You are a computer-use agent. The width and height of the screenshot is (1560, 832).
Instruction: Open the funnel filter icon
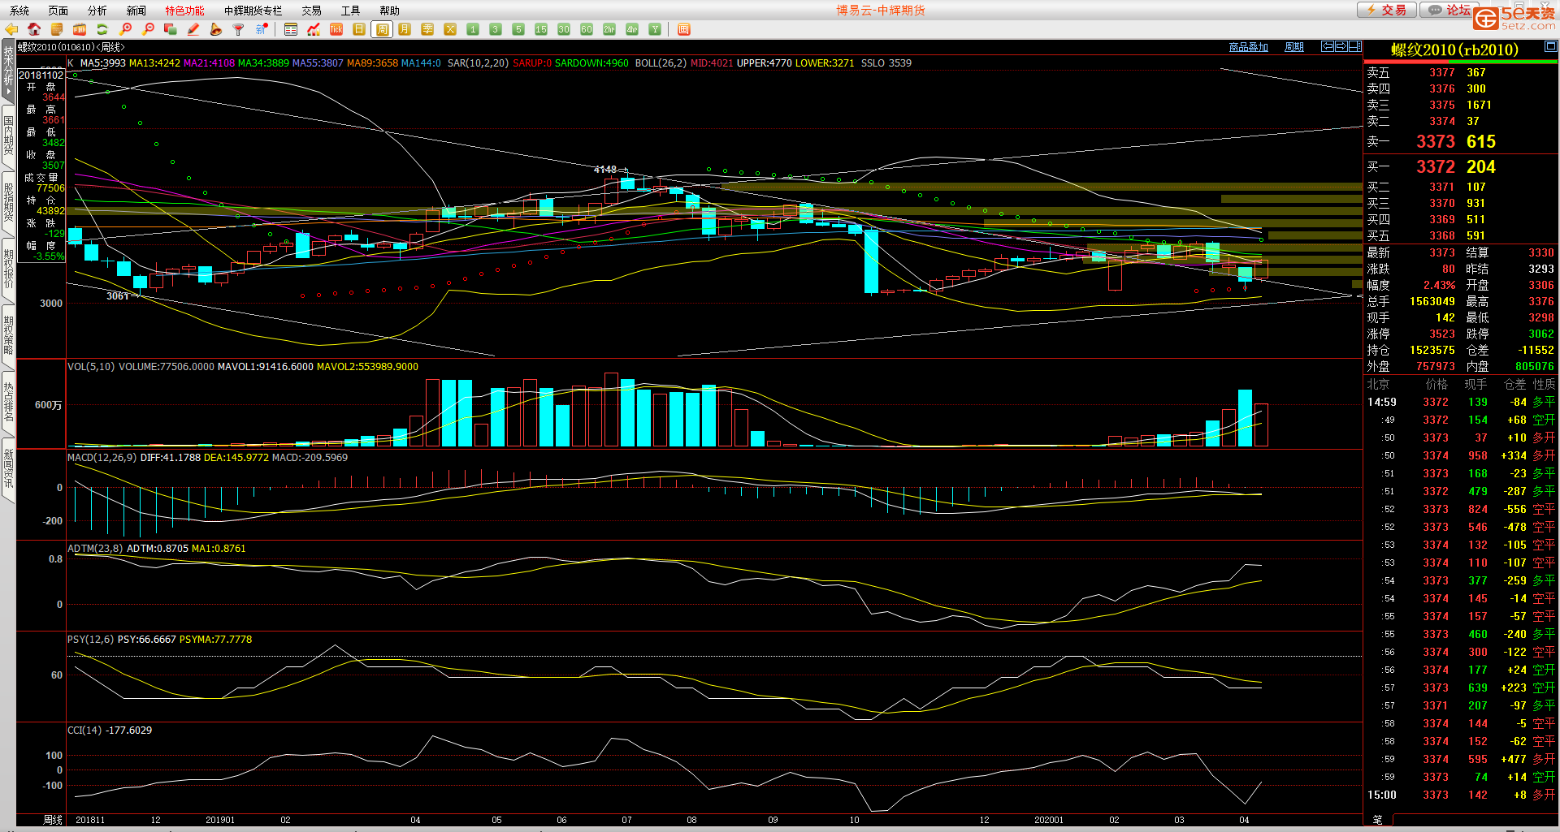[239, 29]
